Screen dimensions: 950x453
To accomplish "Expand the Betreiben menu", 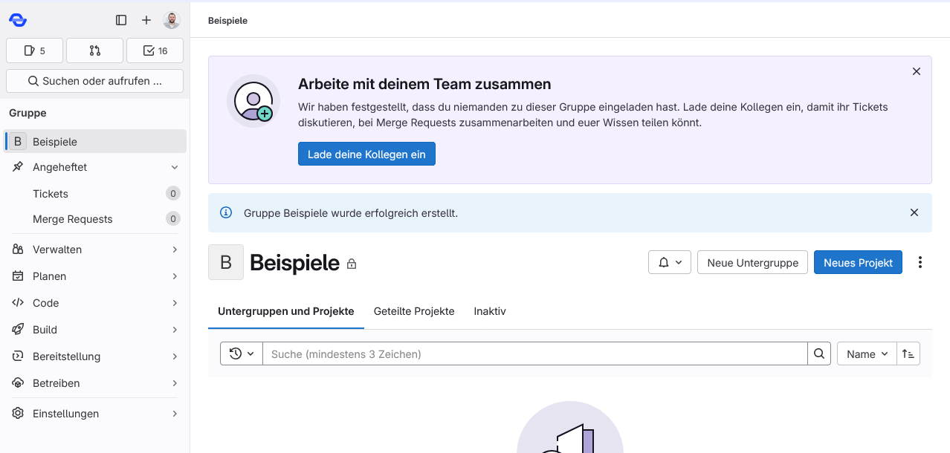I will tap(95, 383).
